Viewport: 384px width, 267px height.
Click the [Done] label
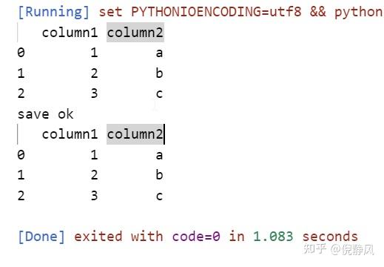click(x=41, y=237)
